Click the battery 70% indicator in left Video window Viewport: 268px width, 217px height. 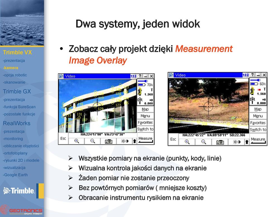pos(145,85)
